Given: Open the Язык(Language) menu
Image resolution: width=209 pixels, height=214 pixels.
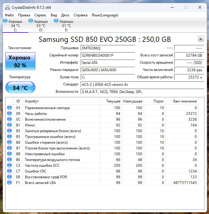Looking at the screenshot, I should point(105,15).
